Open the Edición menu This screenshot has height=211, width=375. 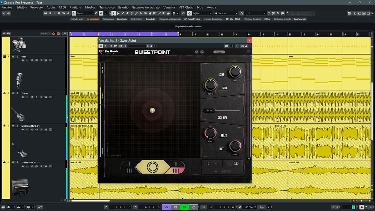point(22,7)
